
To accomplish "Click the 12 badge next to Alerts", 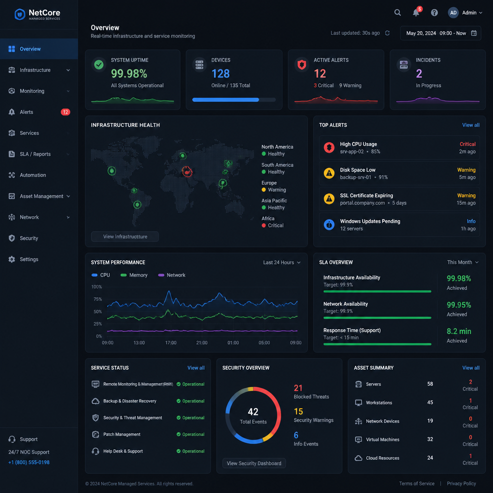I will pos(65,112).
